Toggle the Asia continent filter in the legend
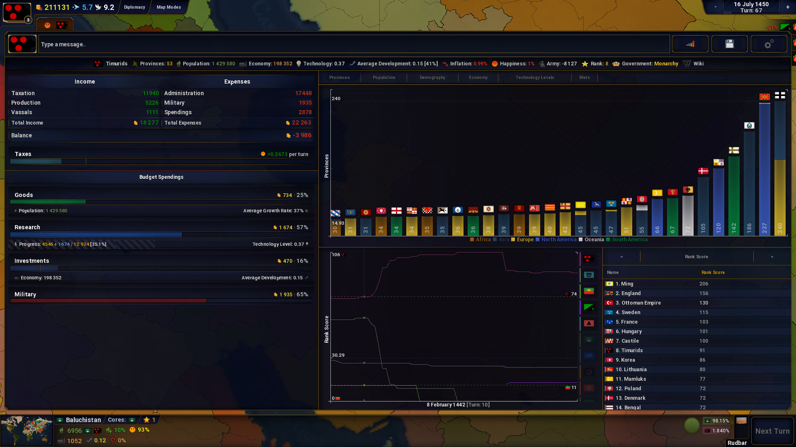The width and height of the screenshot is (796, 447). point(501,240)
